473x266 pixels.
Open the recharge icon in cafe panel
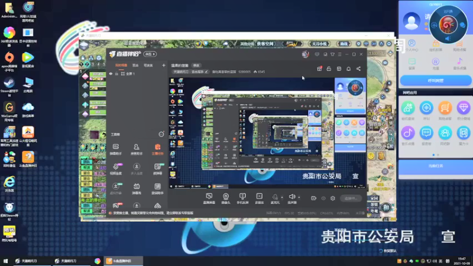point(436,64)
